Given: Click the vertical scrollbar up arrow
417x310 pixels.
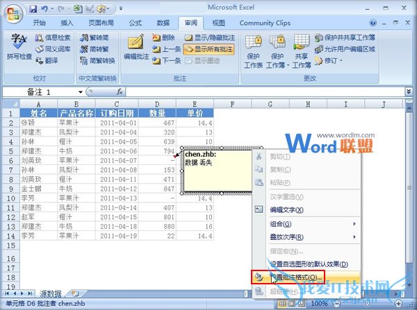Looking at the screenshot, I should click(409, 109).
